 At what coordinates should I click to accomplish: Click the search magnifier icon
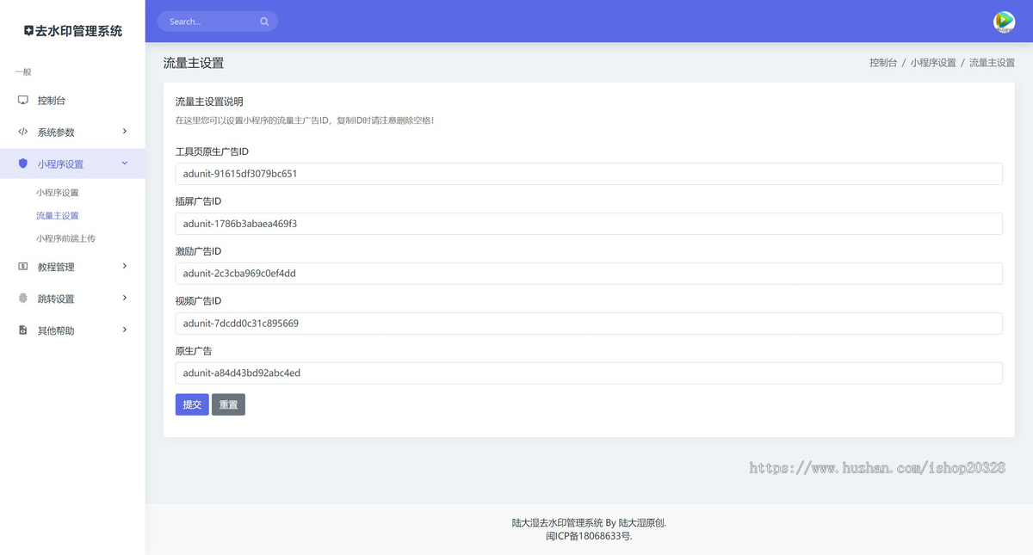pyautogui.click(x=264, y=22)
